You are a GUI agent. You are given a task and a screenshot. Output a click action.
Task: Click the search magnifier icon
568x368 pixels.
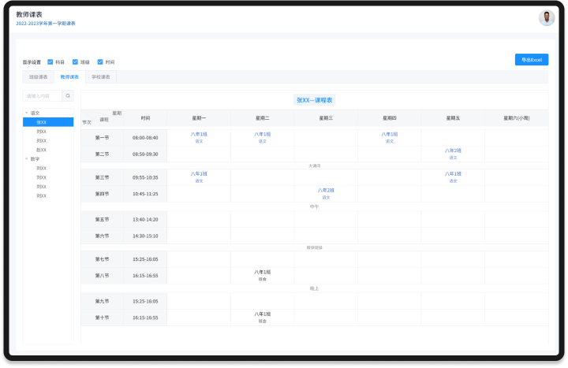tap(68, 96)
